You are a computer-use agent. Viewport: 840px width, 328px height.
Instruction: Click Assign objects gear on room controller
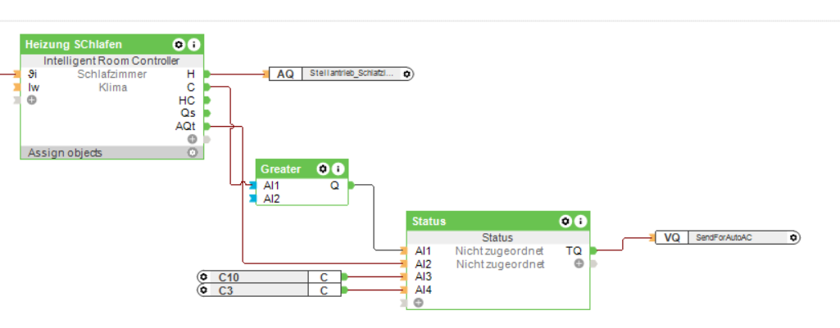pyautogui.click(x=193, y=152)
